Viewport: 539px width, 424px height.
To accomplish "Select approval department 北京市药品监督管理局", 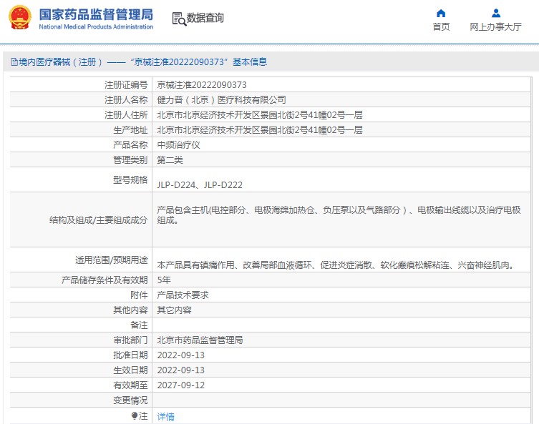I will point(200,340).
